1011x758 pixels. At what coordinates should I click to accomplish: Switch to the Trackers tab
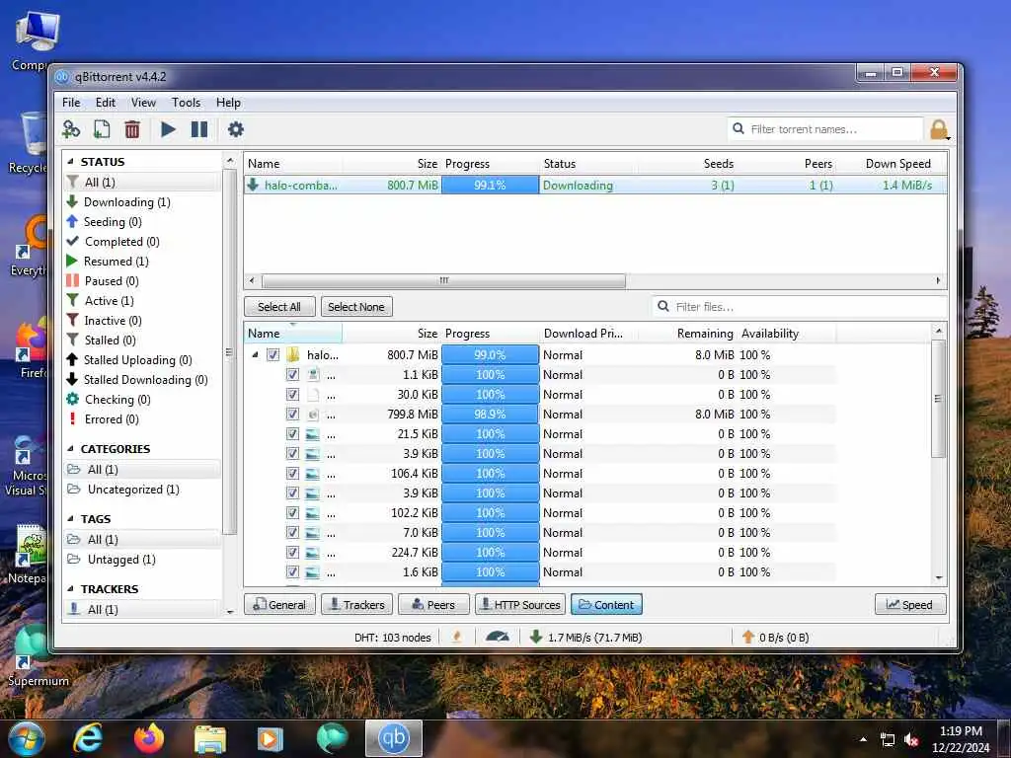pyautogui.click(x=356, y=605)
